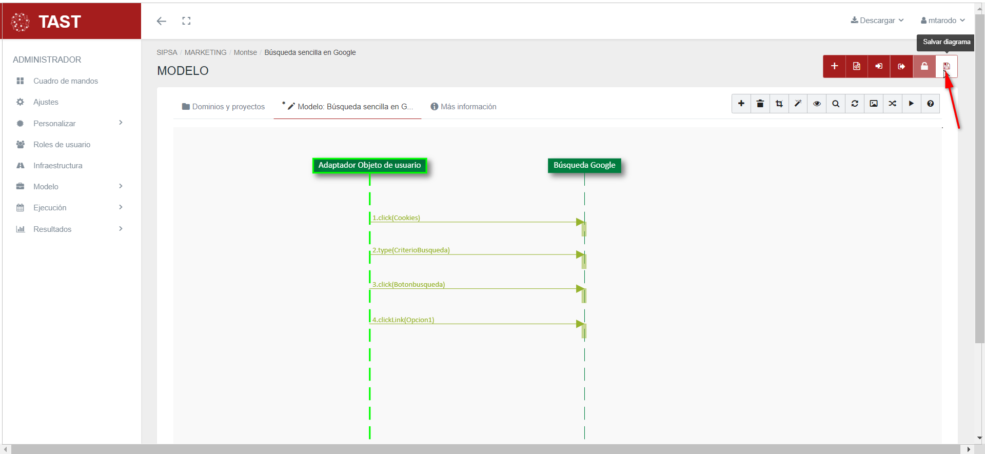This screenshot has width=985, height=454.
Task: Click the MARKETING breadcrumb link
Action: pos(205,52)
